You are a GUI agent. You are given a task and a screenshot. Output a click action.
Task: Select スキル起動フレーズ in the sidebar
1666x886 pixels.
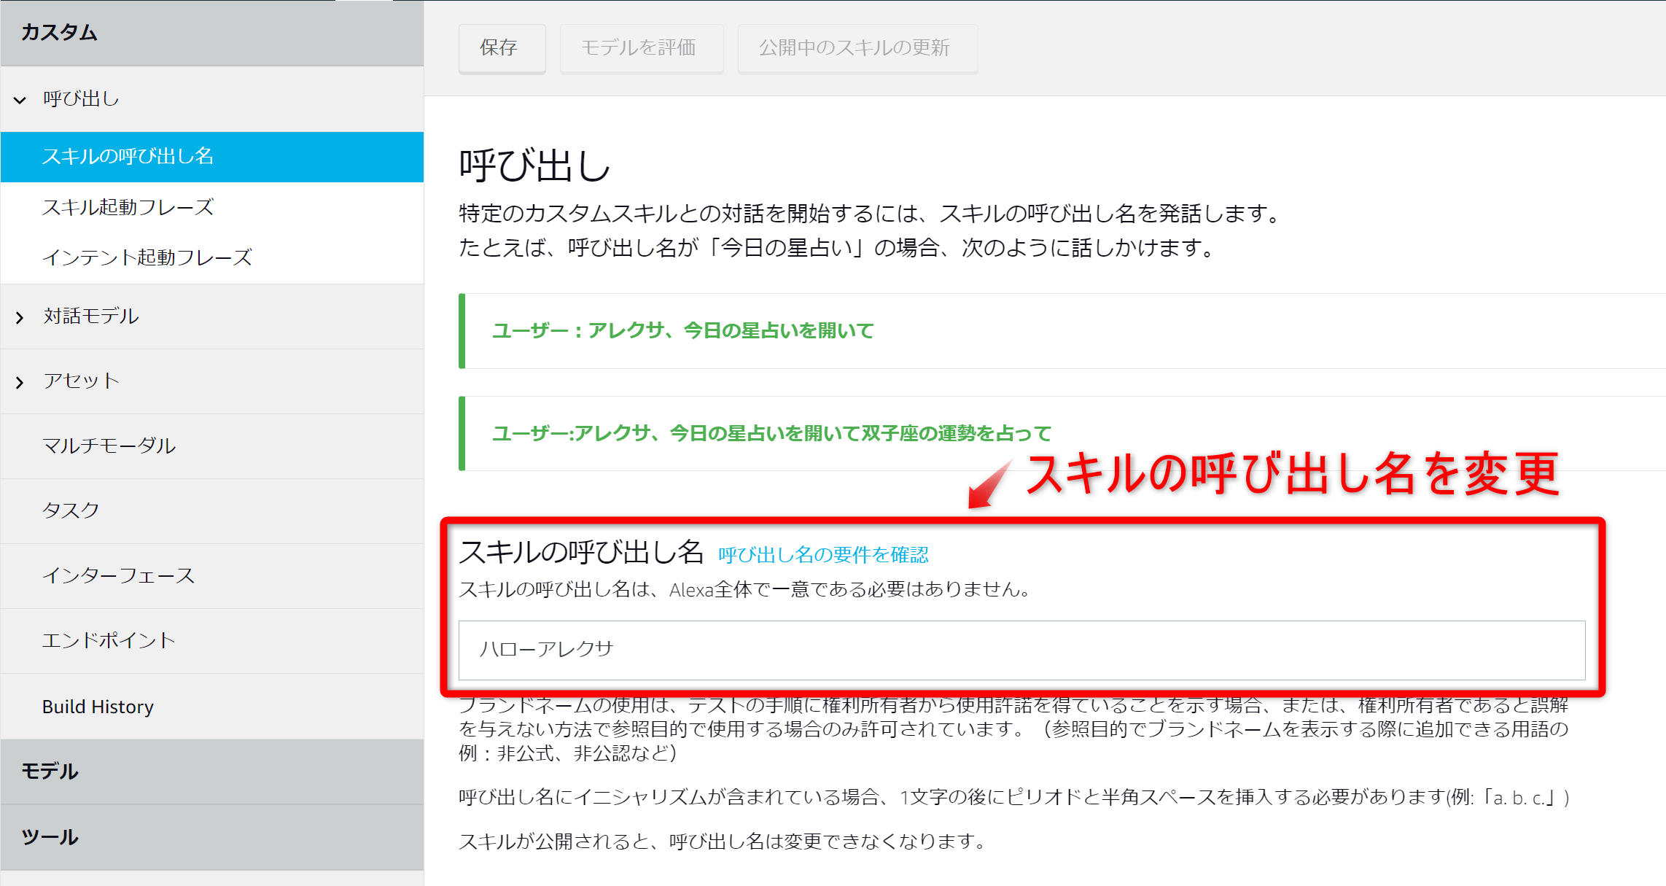tap(128, 207)
